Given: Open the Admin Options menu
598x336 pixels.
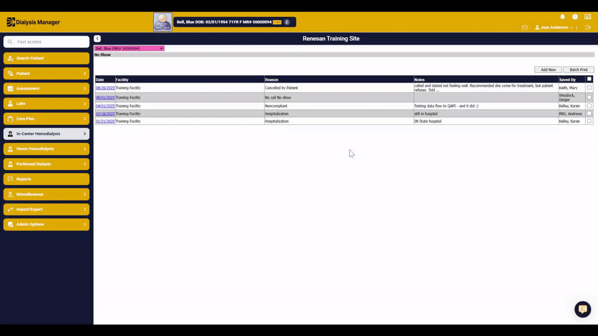Looking at the screenshot, I should [x=46, y=224].
